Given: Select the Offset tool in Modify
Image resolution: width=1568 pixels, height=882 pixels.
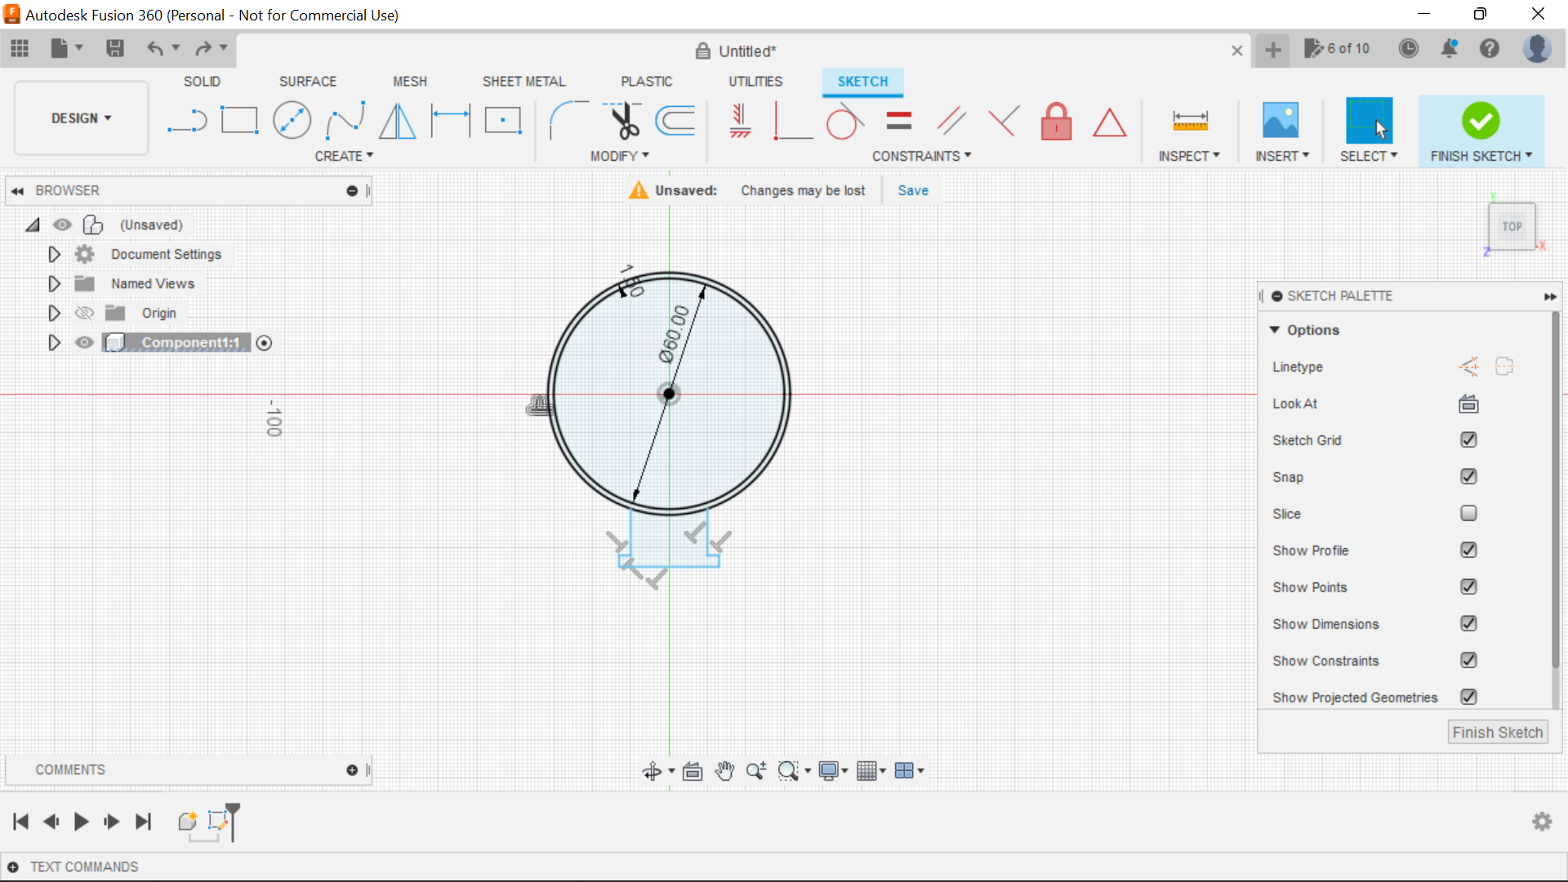Looking at the screenshot, I should coord(675,120).
